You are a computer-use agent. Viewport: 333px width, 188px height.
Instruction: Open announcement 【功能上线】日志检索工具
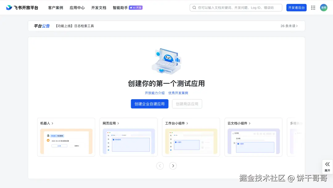74,26
